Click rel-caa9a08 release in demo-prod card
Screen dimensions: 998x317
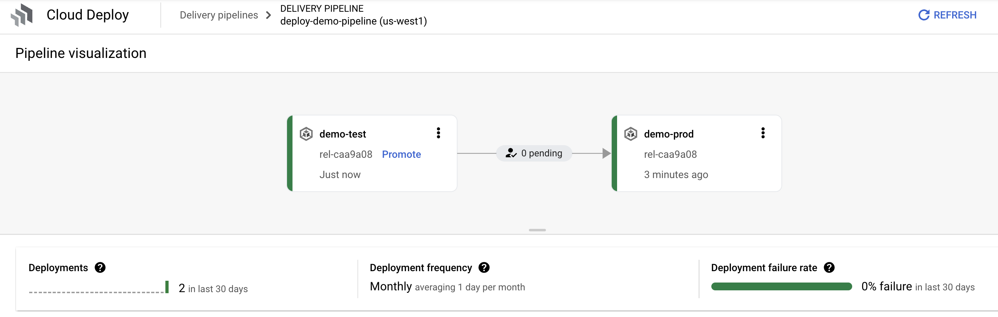tap(670, 155)
